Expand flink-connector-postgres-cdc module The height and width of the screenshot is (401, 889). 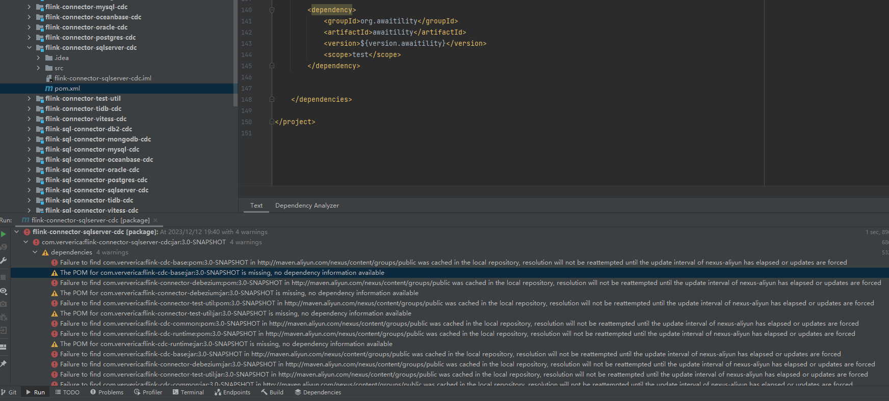pos(29,38)
